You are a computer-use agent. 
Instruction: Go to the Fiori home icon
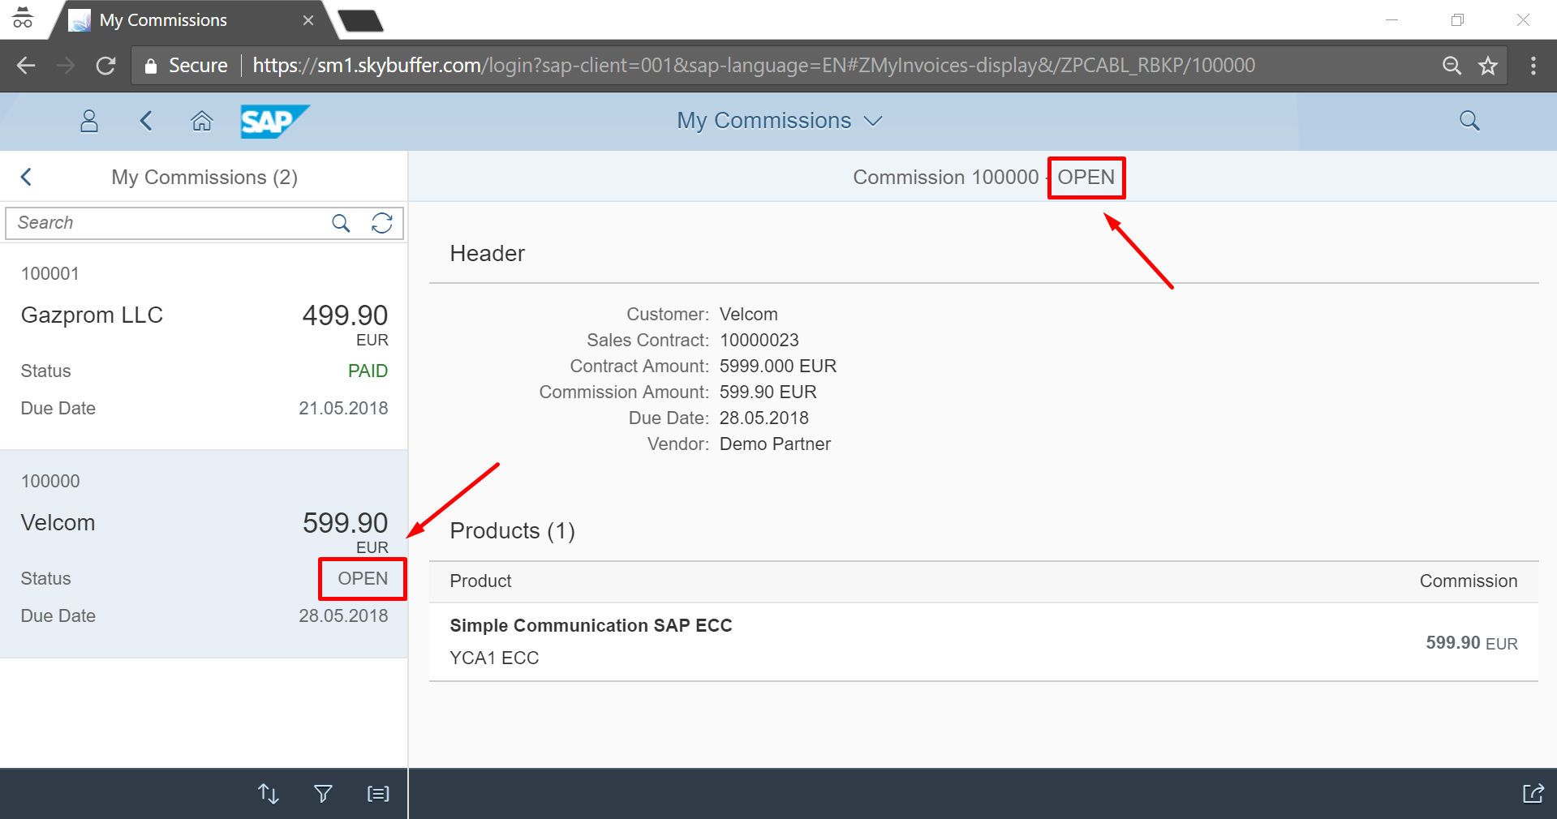coord(201,121)
